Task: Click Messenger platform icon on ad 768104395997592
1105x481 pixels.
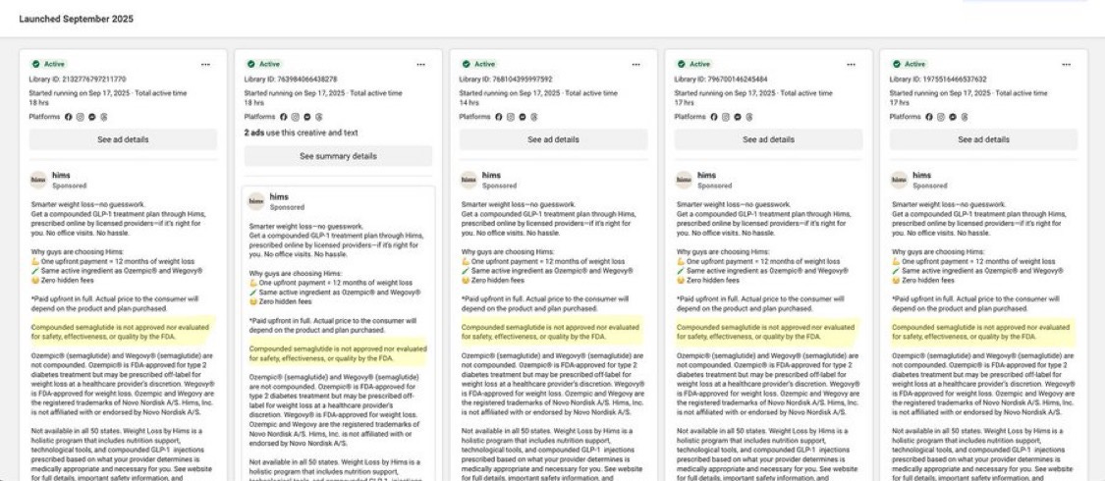Action: 523,117
